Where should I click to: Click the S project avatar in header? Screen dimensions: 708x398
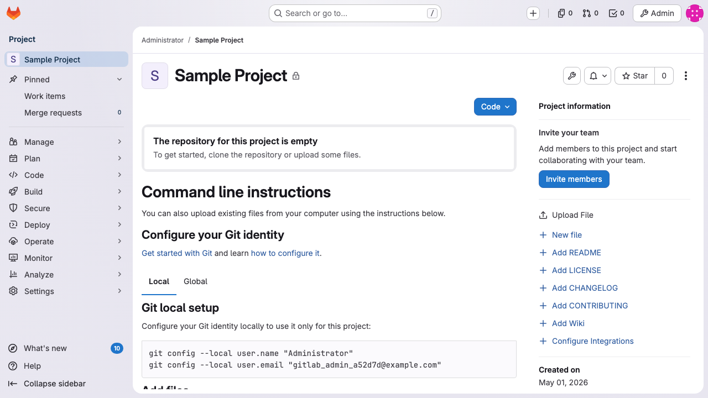coord(155,76)
